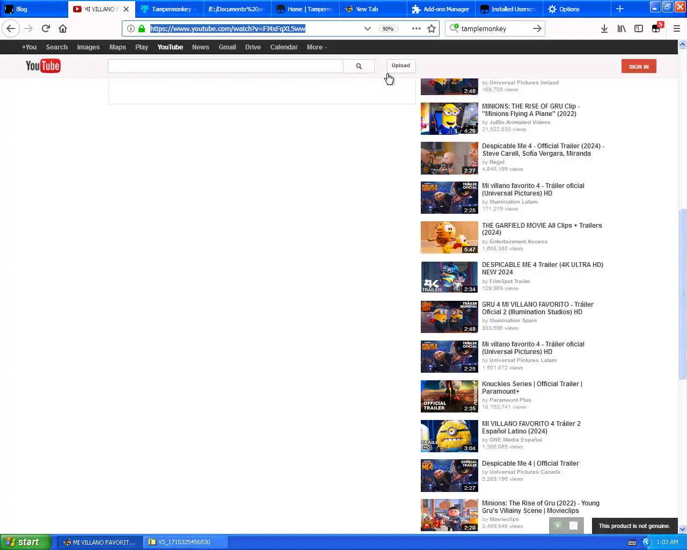Image resolution: width=687 pixels, height=550 pixels.
Task: Open GRU 4 MI VILLANO FAVORITO Tráiler 2 title
Action: (538, 308)
